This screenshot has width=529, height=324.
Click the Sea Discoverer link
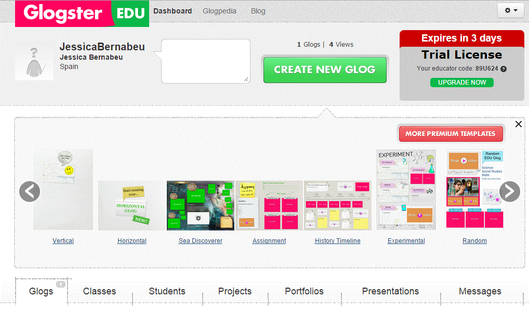click(x=201, y=241)
